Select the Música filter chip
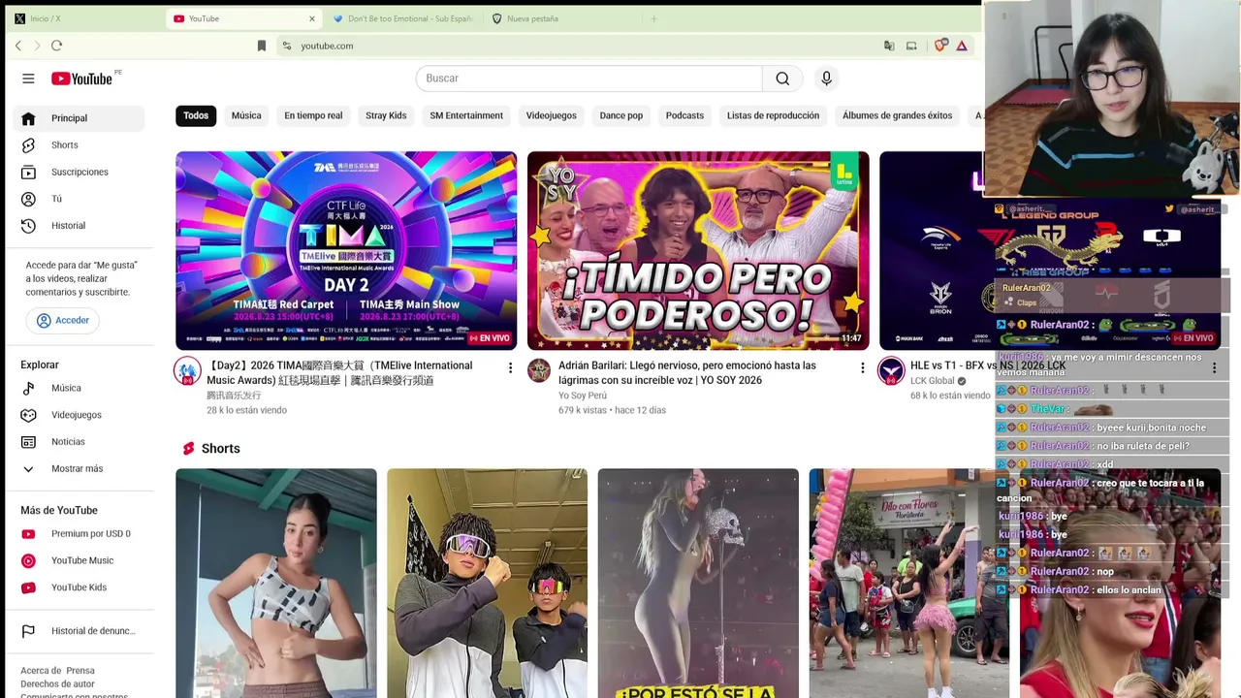 point(246,115)
